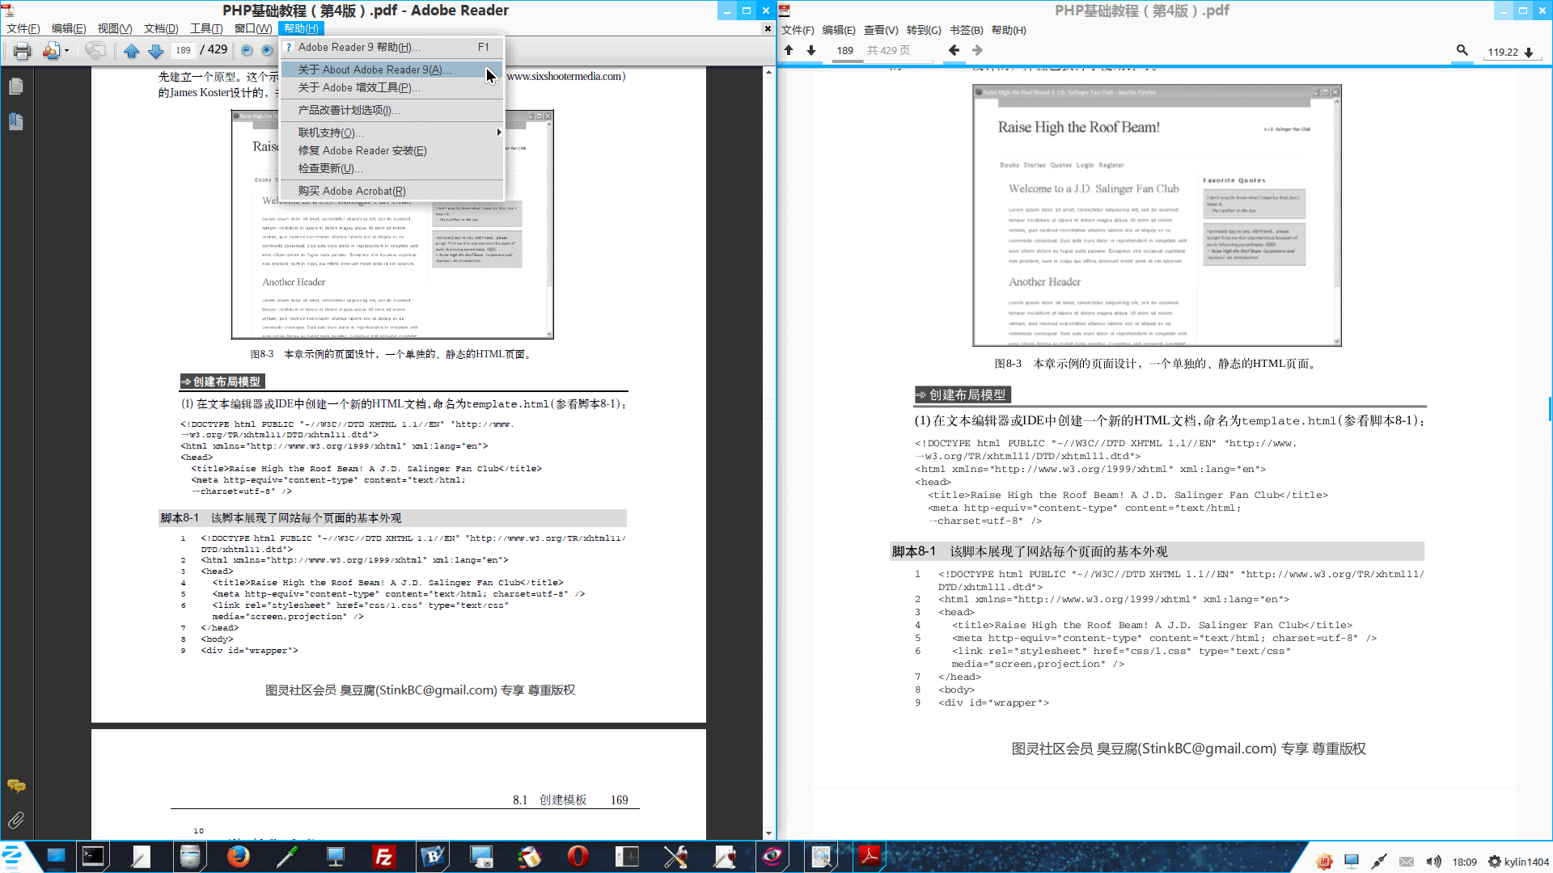Click previous-page up arrow in right viewer
1553x873 pixels.
click(x=789, y=50)
